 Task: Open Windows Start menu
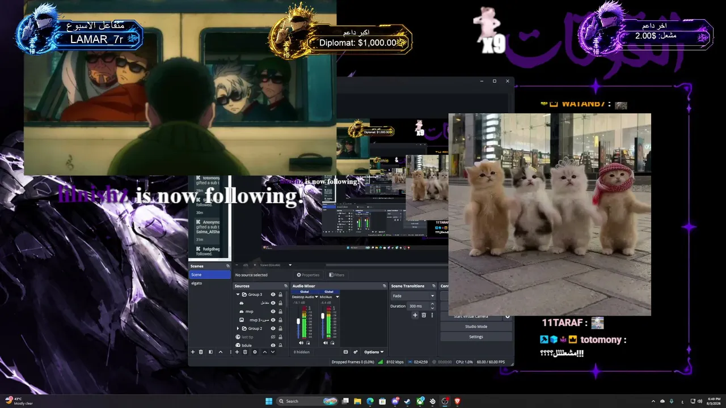(268, 401)
